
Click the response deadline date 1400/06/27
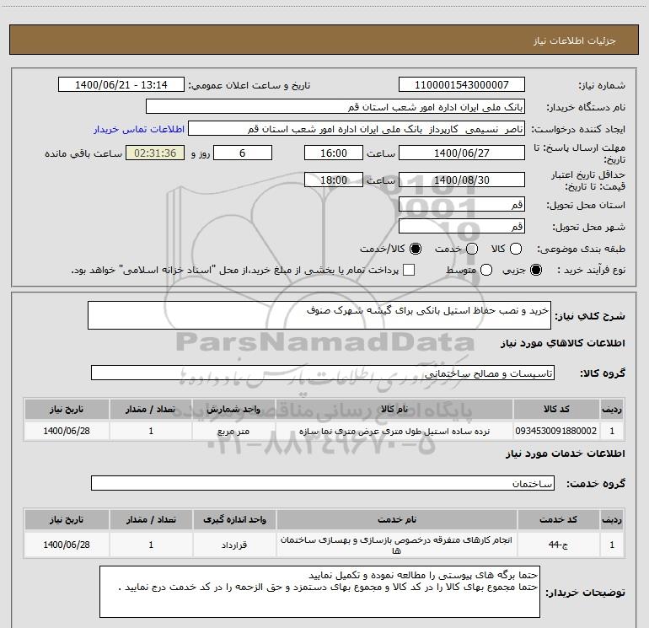[462, 153]
